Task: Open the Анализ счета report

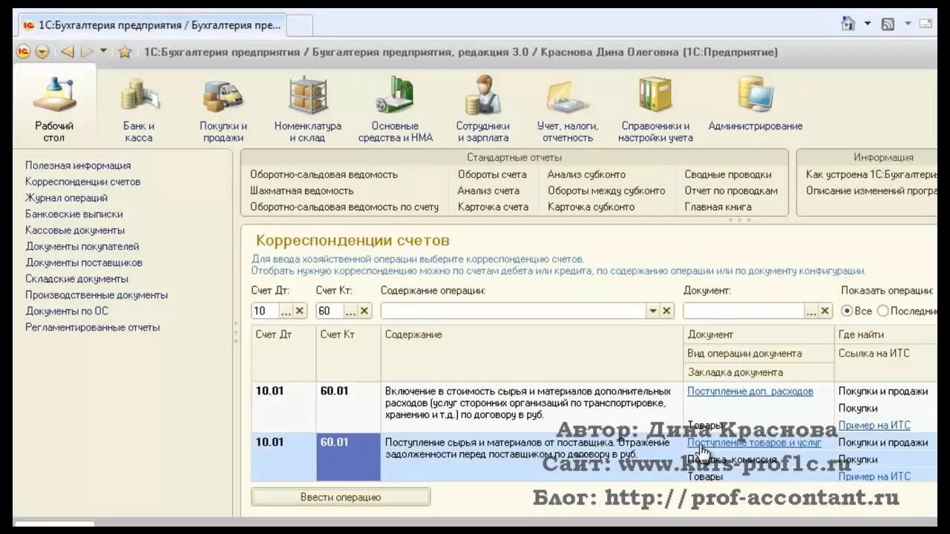Action: [488, 191]
